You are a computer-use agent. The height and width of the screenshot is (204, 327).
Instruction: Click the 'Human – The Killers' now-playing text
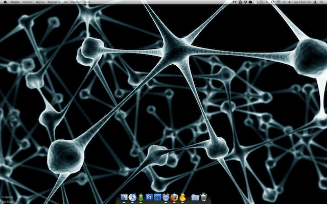(x=7, y=198)
